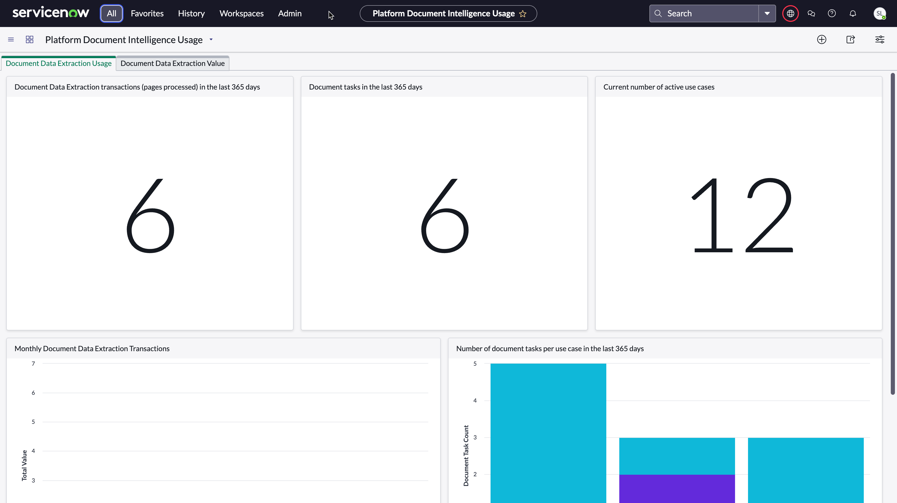This screenshot has width=897, height=503.
Task: Click the tallest cyan bar reaching 5
Action: (x=548, y=433)
